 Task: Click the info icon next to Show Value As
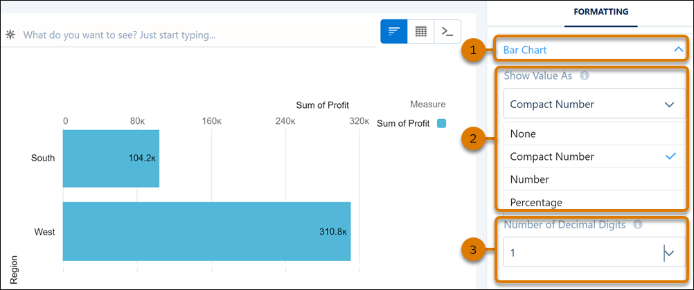(x=585, y=76)
